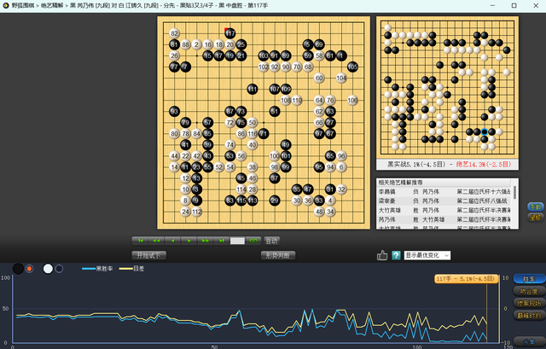This screenshot has width=546, height=349.
Task: Toggle the solid black stone chart marker
Action: [18, 269]
